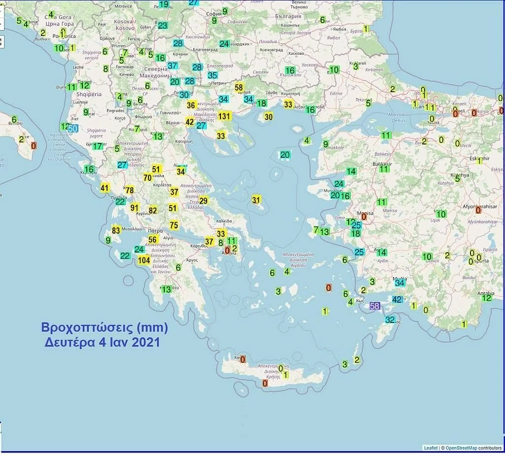Select the 82 marker near Agrinio

point(153,210)
